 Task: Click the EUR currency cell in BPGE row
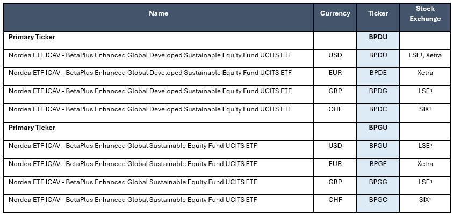click(x=335, y=164)
